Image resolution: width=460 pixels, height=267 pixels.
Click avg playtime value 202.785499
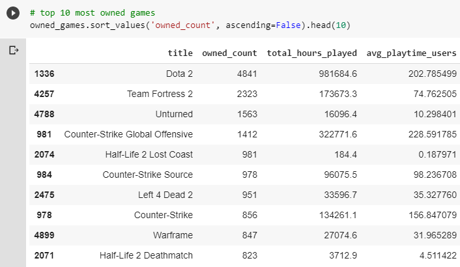tap(433, 74)
